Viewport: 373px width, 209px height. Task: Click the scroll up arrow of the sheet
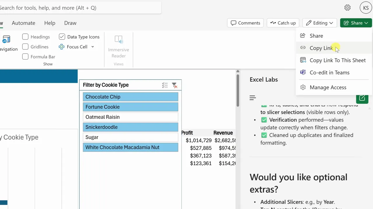238,71
